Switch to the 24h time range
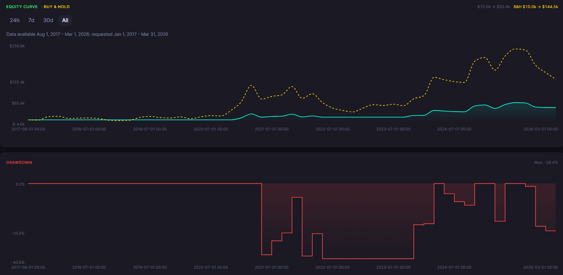This screenshot has height=275, width=563. 15,20
